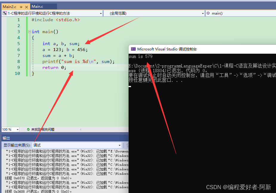Click the main() function cube icon
The height and width of the screenshot is (193, 276).
[208, 13]
